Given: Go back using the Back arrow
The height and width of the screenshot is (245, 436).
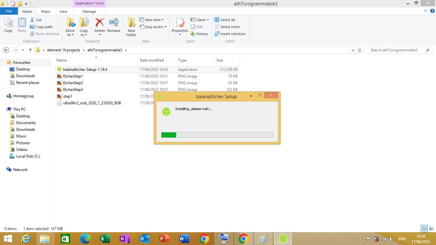Looking at the screenshot, I should tap(6, 50).
